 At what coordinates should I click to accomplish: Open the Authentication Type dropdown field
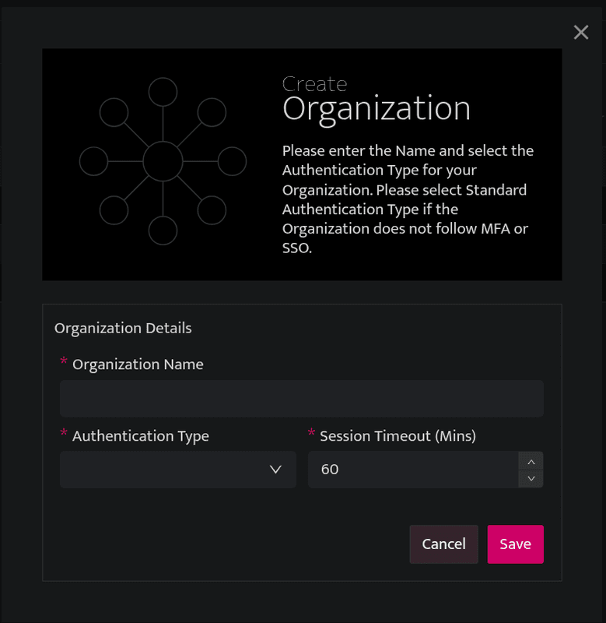tap(178, 470)
